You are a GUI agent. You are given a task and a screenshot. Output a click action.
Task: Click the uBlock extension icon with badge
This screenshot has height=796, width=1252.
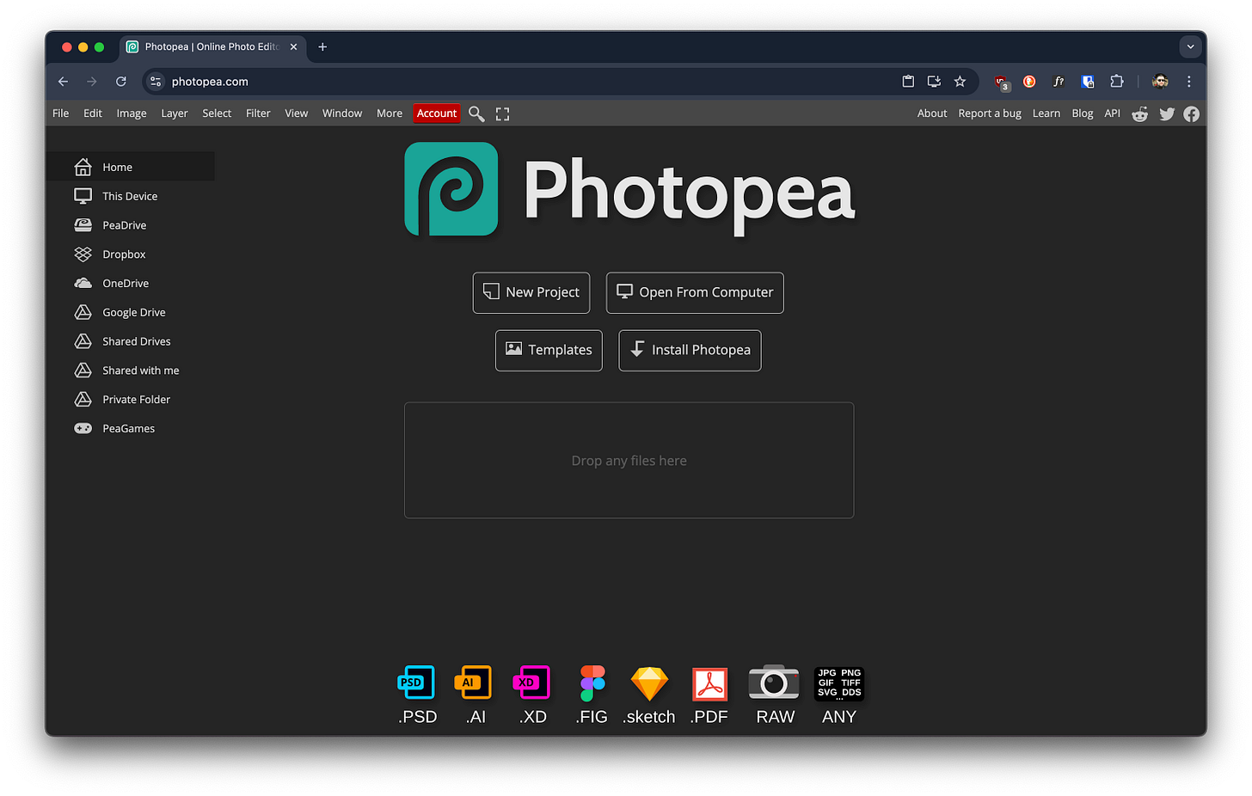[x=1001, y=82]
